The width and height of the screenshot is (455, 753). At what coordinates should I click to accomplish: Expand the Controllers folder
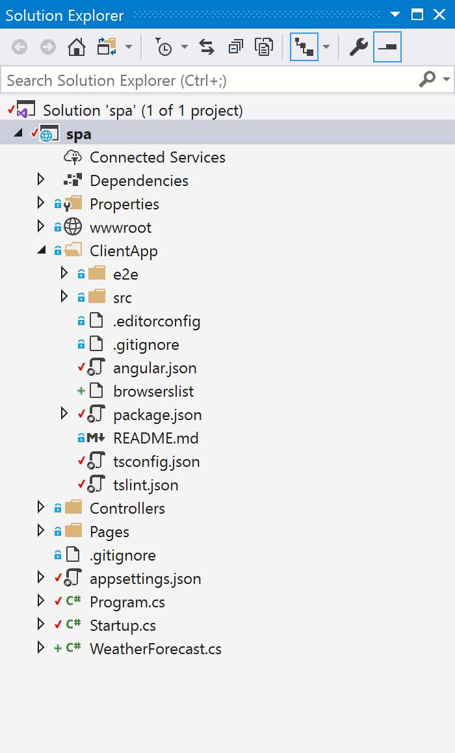[x=40, y=508]
